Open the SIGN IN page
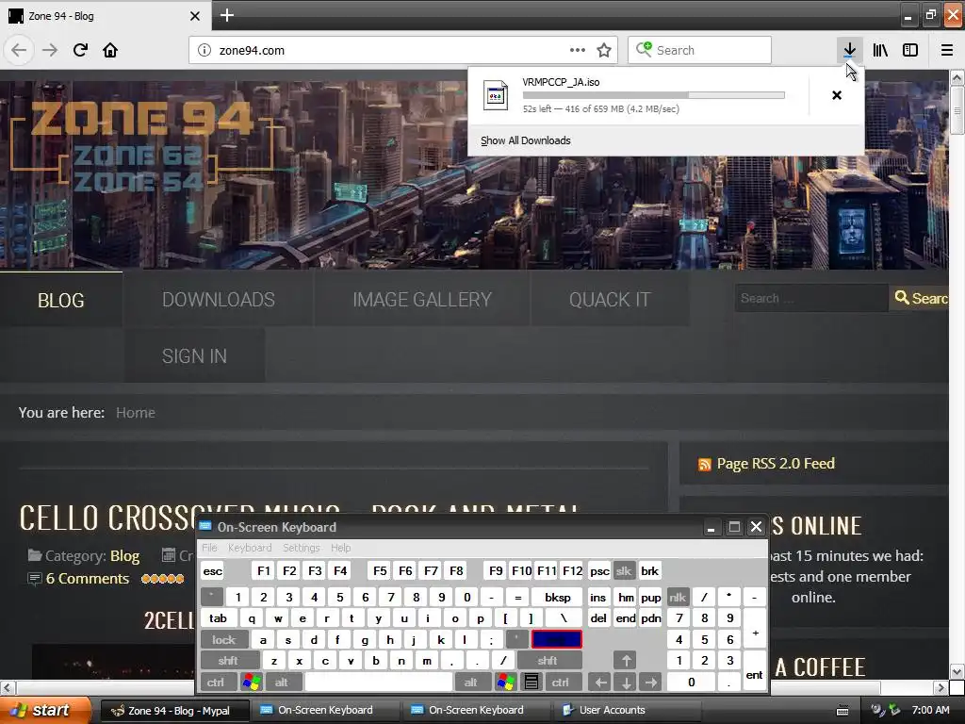 pyautogui.click(x=194, y=355)
